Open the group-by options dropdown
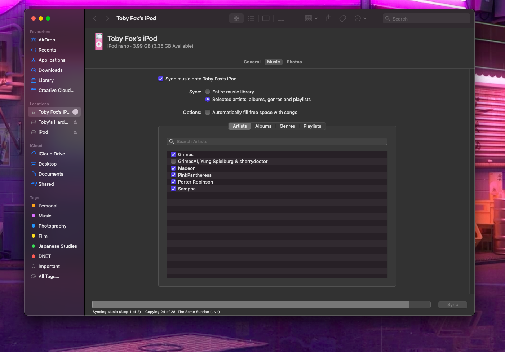The width and height of the screenshot is (505, 352). pyautogui.click(x=311, y=18)
